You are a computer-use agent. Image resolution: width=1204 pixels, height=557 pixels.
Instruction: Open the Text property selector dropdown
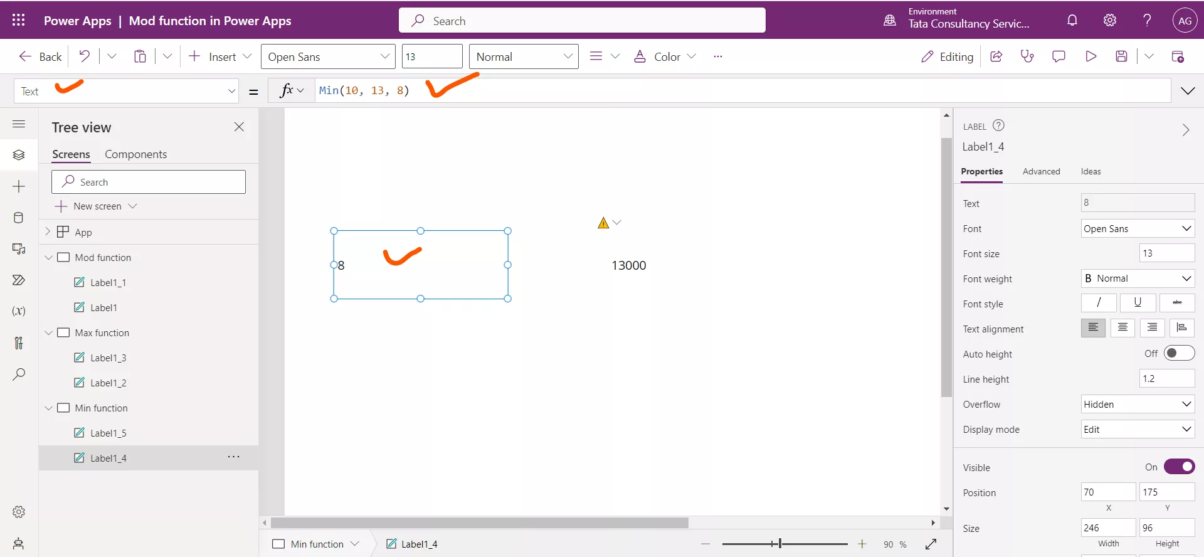coord(126,91)
